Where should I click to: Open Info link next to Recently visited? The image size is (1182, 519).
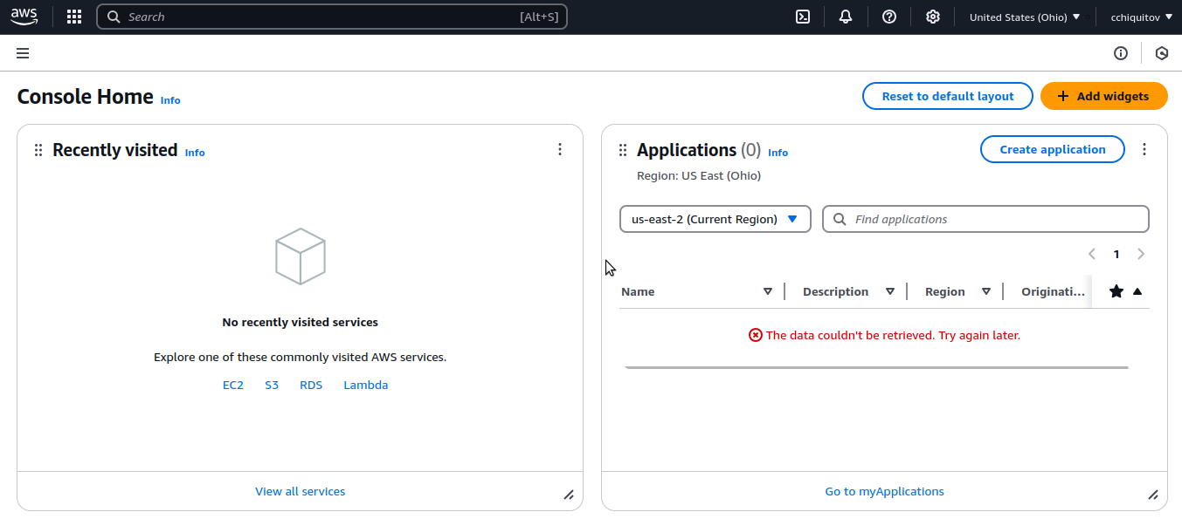[195, 153]
